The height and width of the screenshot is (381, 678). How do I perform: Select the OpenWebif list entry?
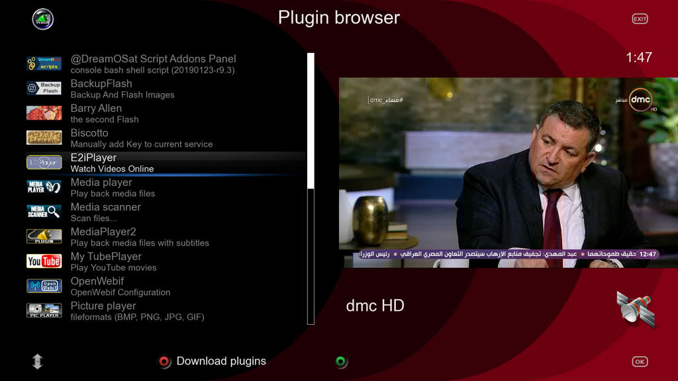166,286
